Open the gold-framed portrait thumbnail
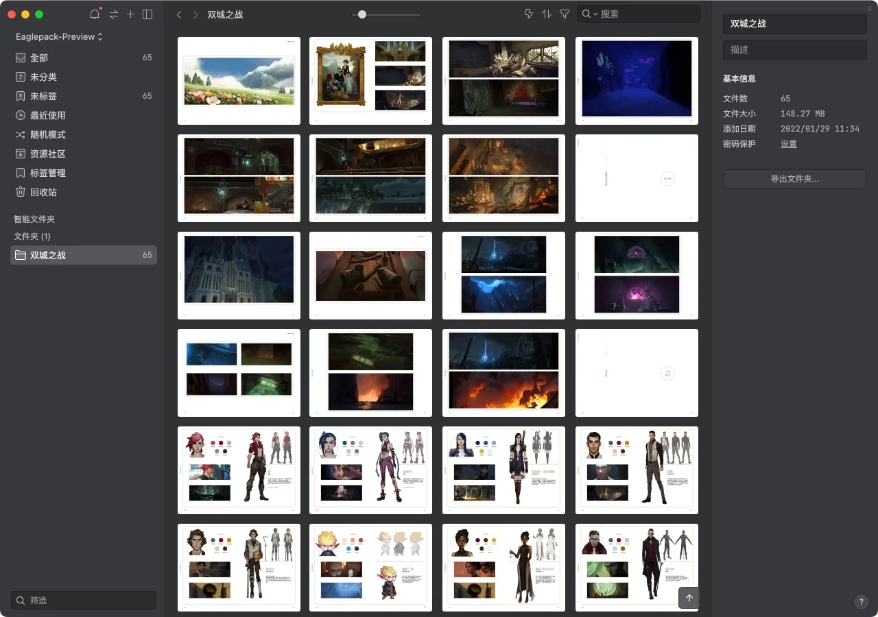 pyautogui.click(x=370, y=81)
